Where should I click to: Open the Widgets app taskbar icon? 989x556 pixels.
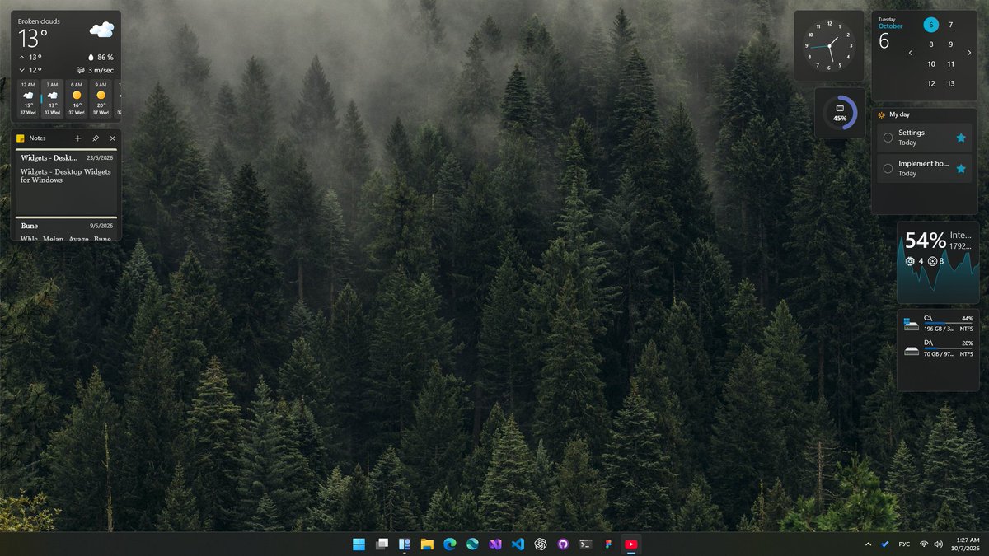coord(405,544)
